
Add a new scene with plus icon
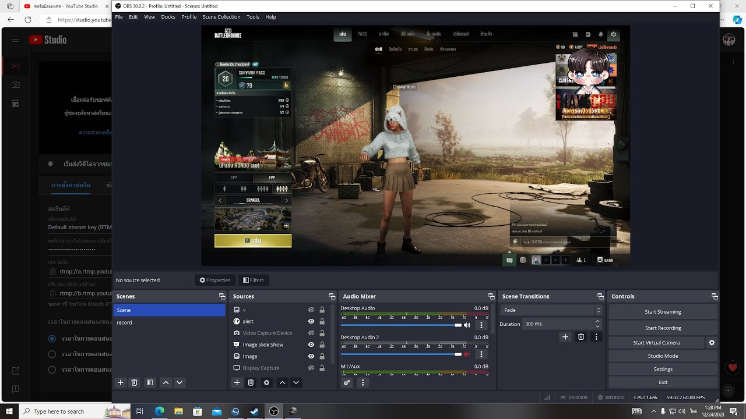tap(121, 382)
